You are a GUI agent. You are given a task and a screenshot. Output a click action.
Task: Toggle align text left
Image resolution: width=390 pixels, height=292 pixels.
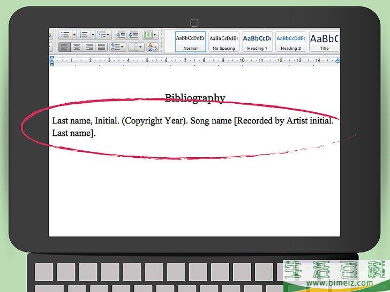pyautogui.click(x=64, y=47)
